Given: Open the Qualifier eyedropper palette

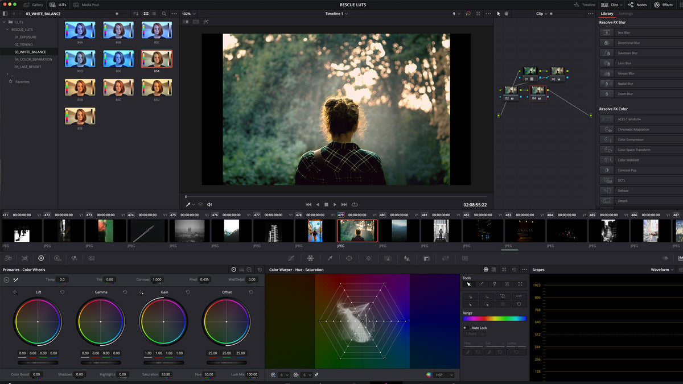Looking at the screenshot, I should pyautogui.click(x=330, y=258).
